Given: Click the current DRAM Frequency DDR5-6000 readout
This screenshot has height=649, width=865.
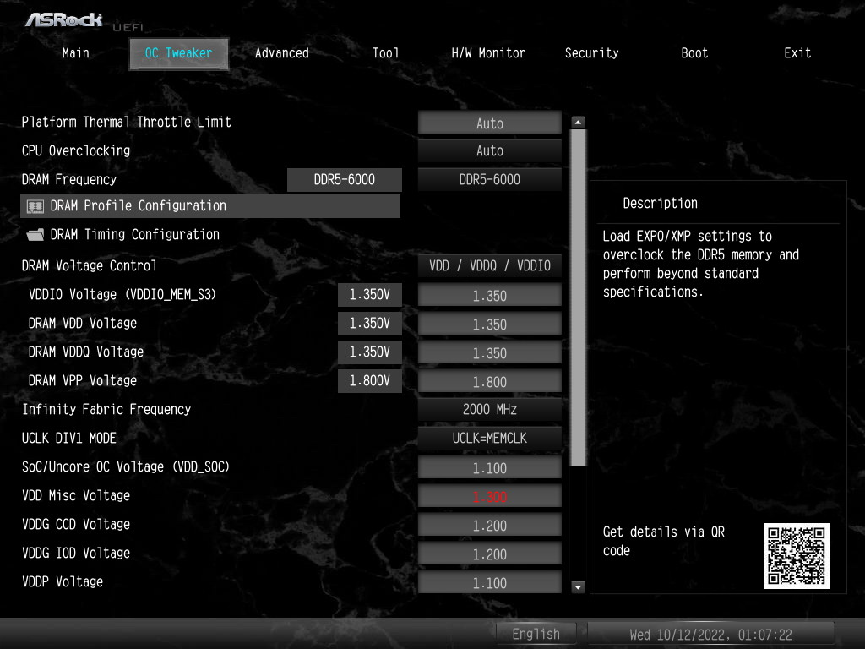Looking at the screenshot, I should coord(345,179).
